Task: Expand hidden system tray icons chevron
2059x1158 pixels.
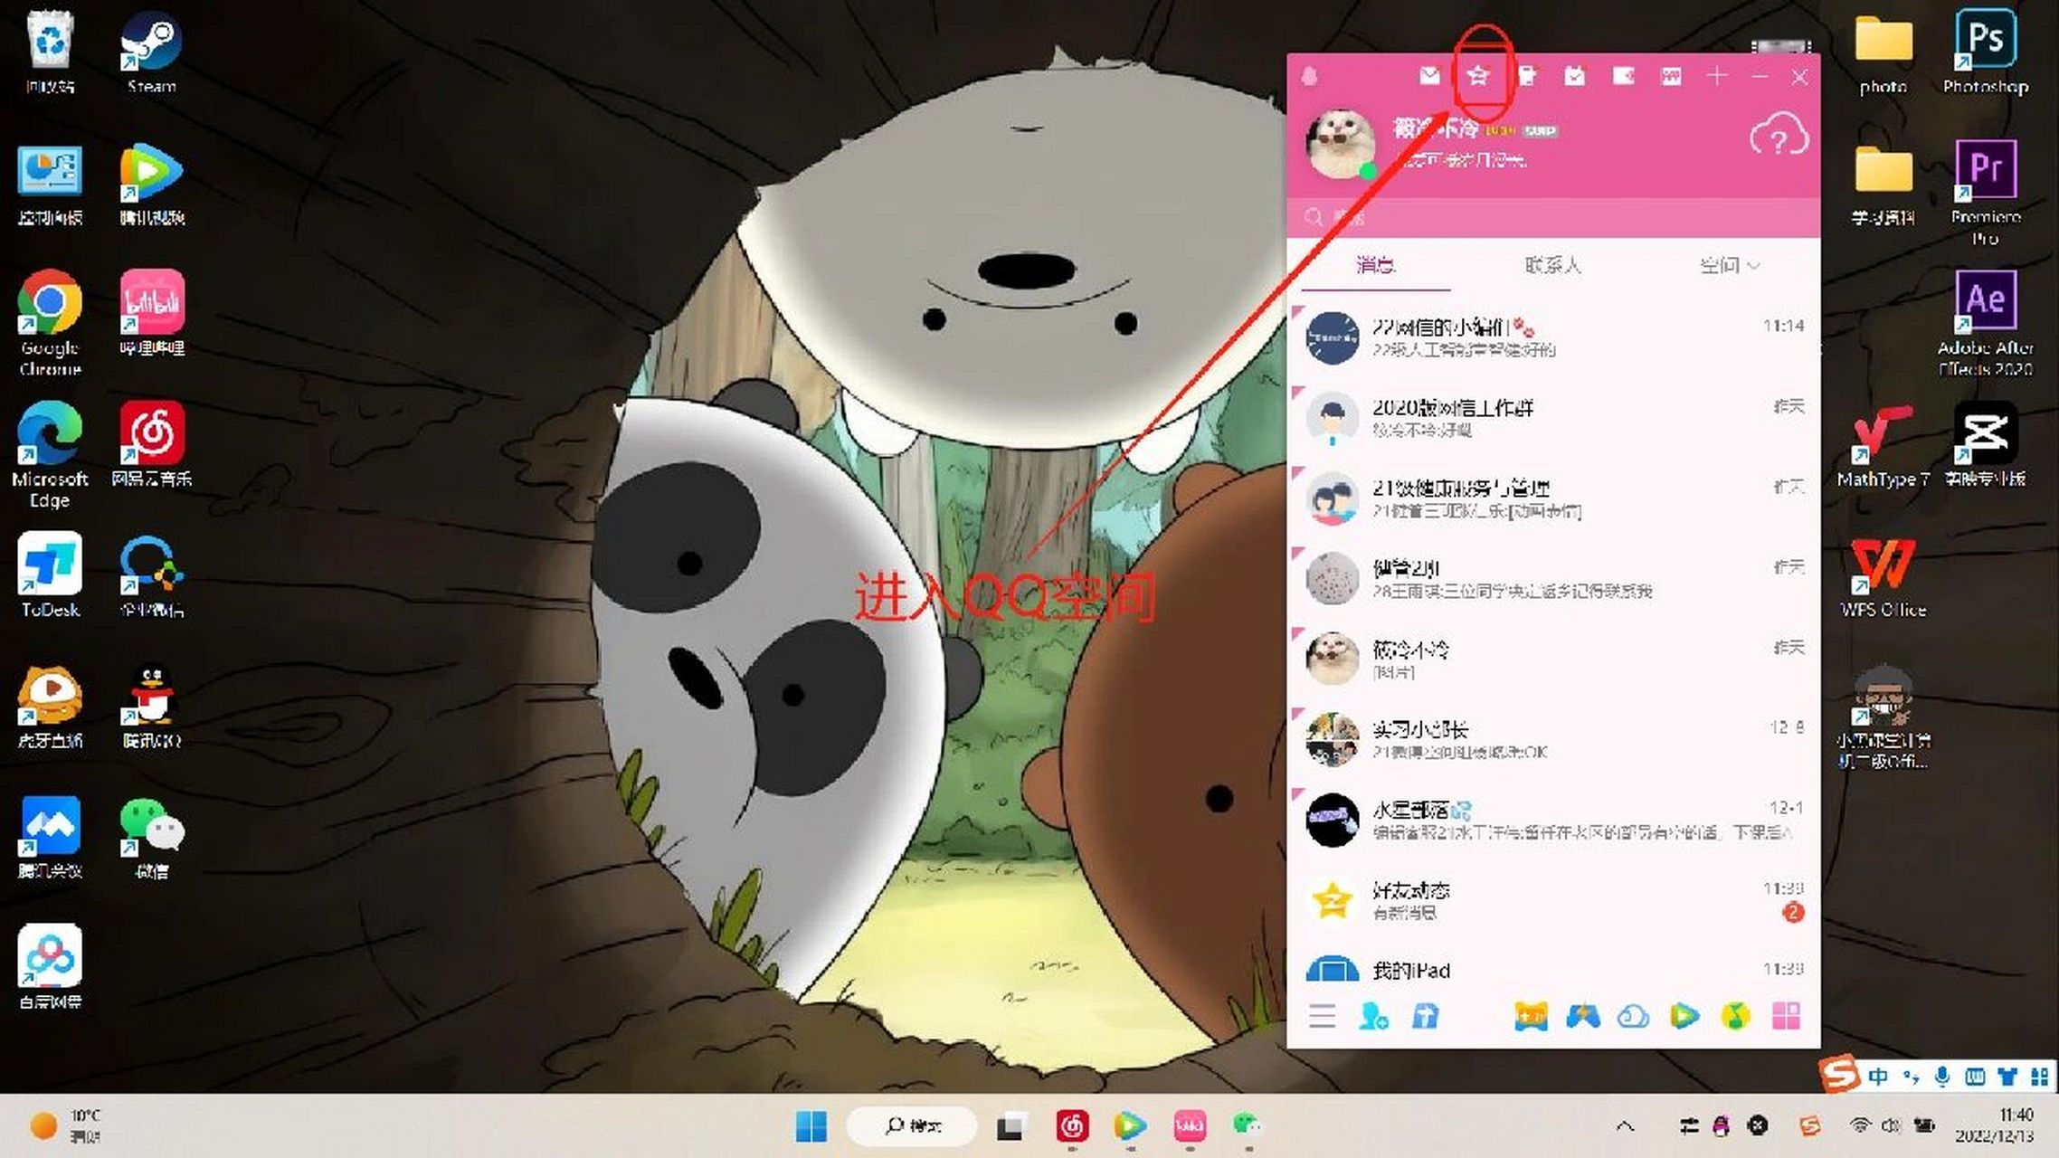Action: (1625, 1126)
